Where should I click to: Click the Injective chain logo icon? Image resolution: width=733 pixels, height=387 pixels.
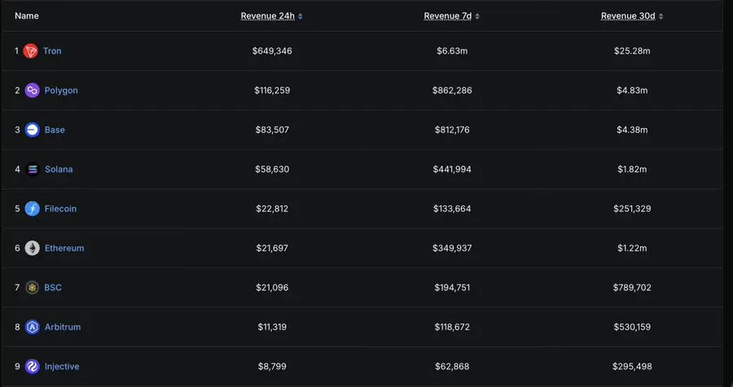33,367
